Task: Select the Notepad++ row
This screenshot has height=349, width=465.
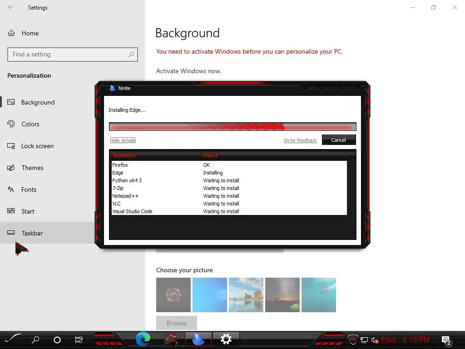Action: pos(228,196)
